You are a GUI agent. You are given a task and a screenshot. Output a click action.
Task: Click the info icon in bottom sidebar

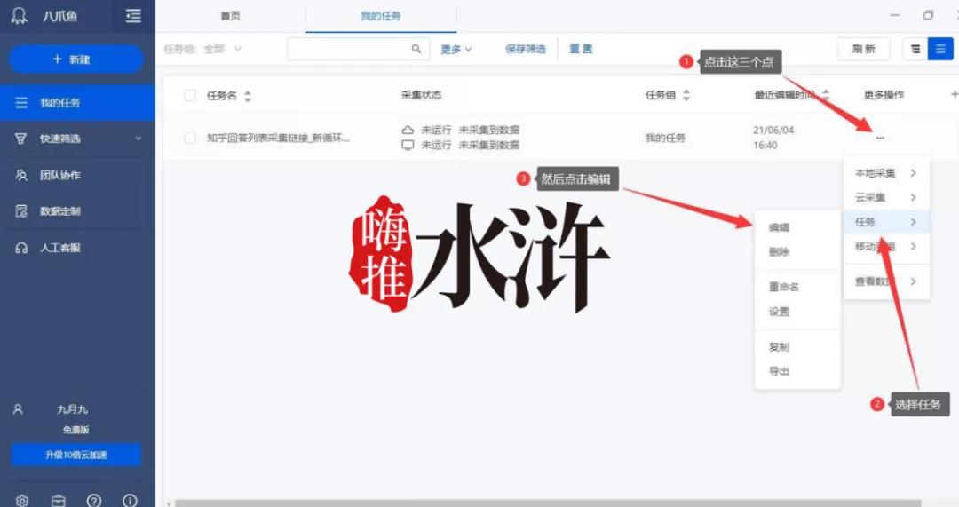tap(130, 501)
